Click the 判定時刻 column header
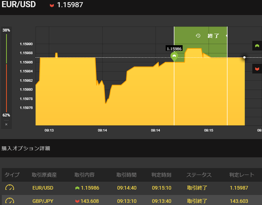 coord(162,175)
